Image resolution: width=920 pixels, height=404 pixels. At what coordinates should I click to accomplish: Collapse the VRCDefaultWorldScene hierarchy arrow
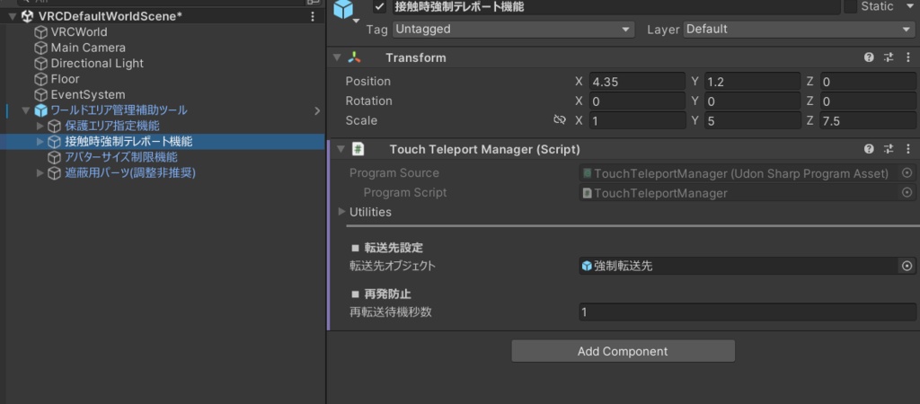tap(13, 16)
